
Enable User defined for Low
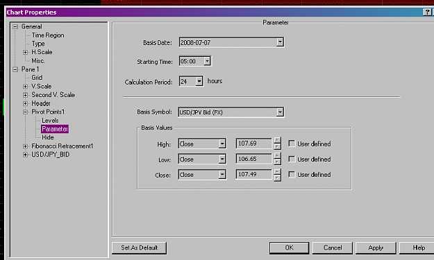(292, 159)
